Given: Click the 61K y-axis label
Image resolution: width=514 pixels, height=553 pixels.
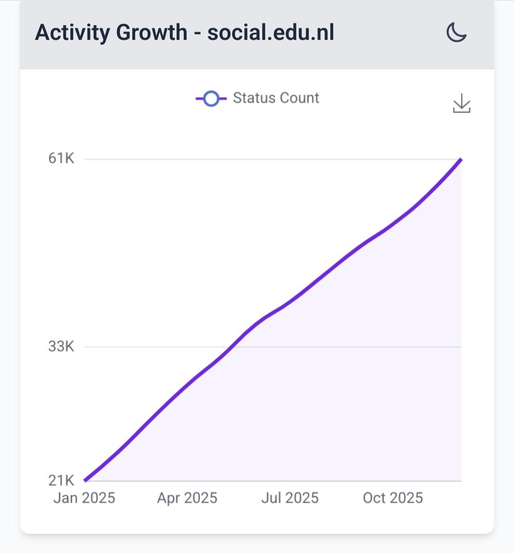Looking at the screenshot, I should tap(61, 158).
